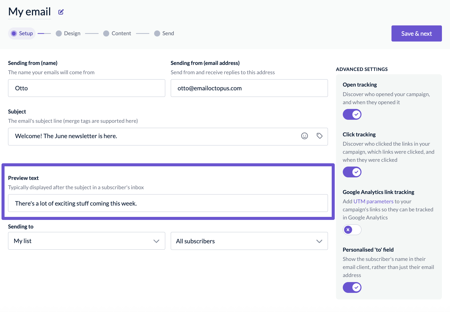
Task: Turn off the Click tracking switch
Action: [352, 172]
